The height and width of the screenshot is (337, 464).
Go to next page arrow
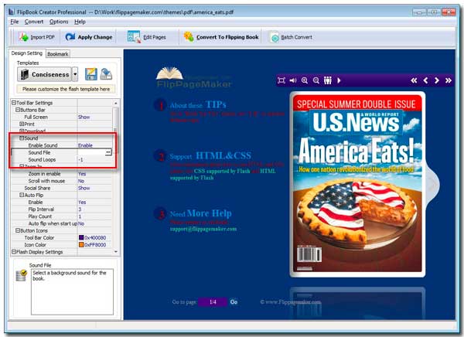click(x=437, y=80)
